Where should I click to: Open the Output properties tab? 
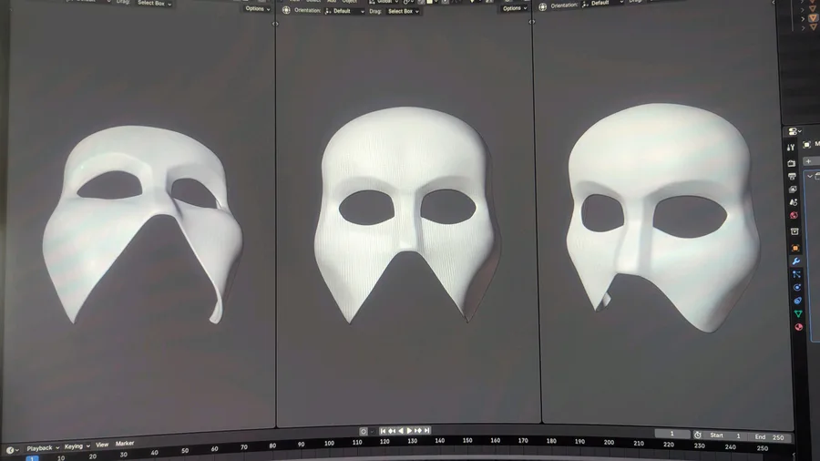click(793, 176)
